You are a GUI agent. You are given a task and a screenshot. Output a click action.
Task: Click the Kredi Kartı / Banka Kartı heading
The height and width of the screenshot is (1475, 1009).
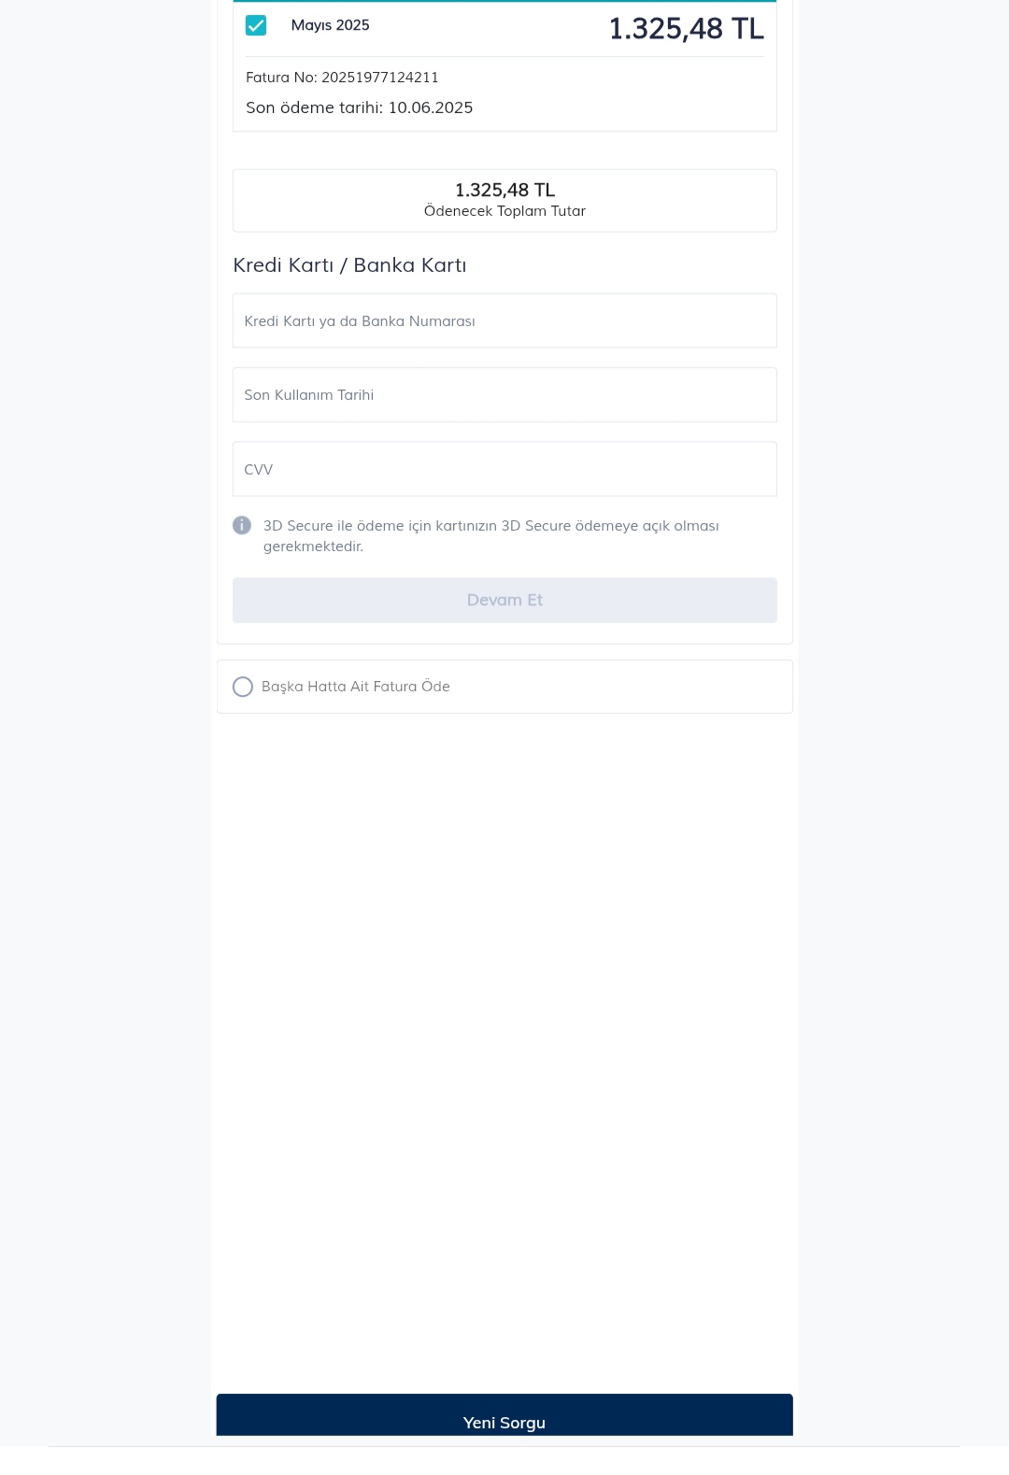(x=349, y=265)
